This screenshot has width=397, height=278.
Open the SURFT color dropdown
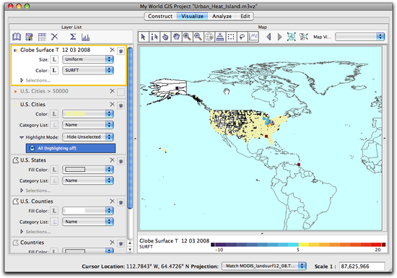[88, 70]
